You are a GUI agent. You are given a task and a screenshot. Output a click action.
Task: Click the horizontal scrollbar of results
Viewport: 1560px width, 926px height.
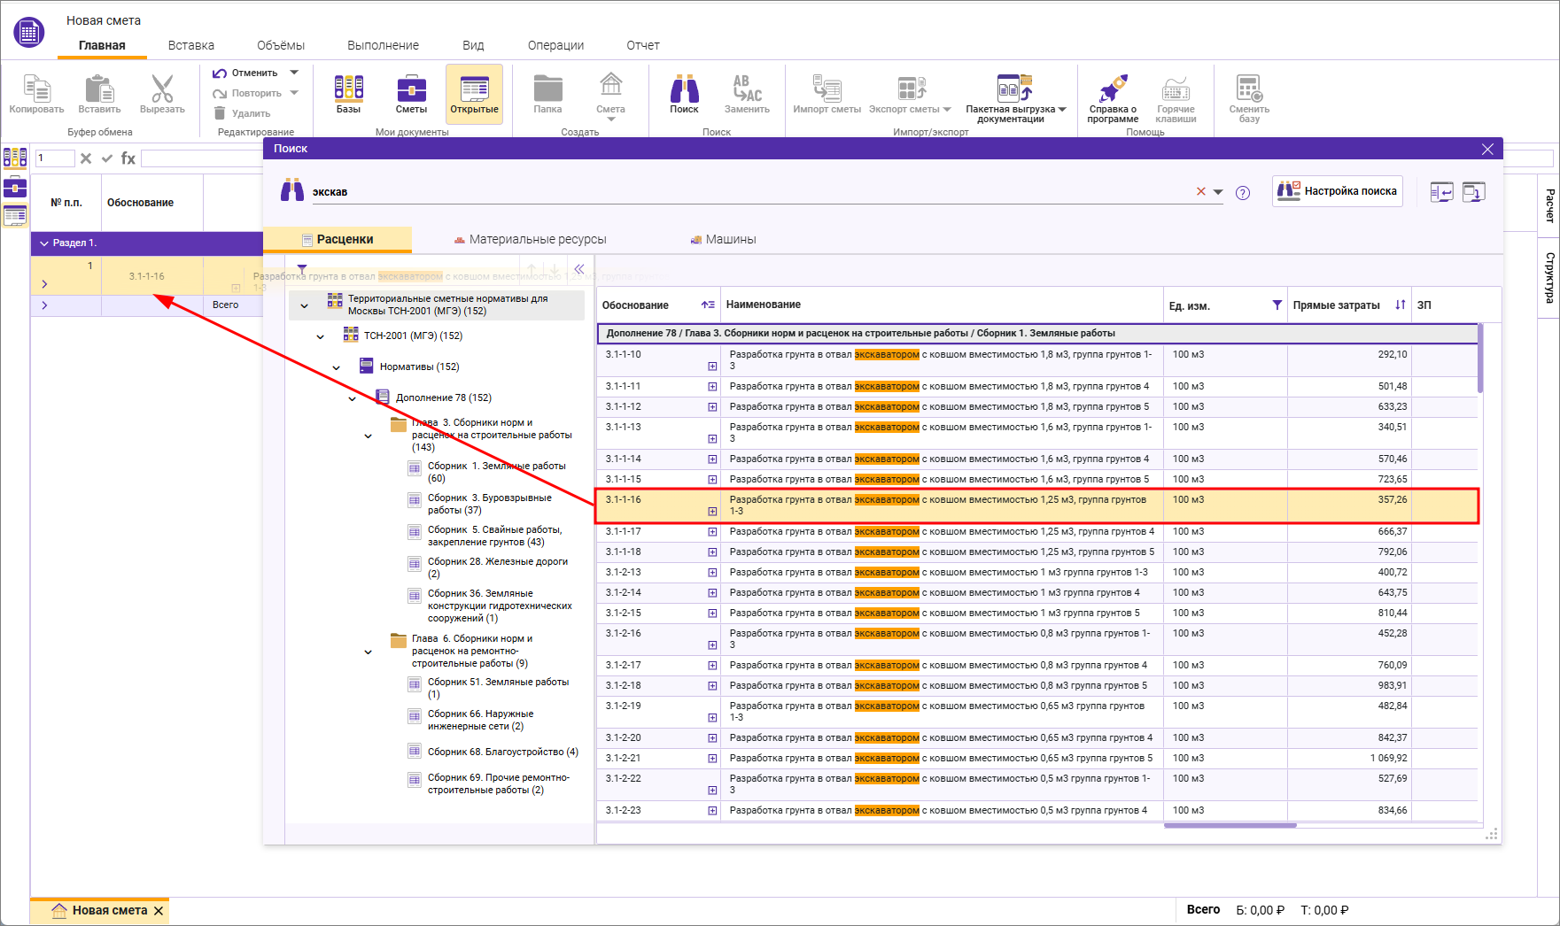(1230, 825)
